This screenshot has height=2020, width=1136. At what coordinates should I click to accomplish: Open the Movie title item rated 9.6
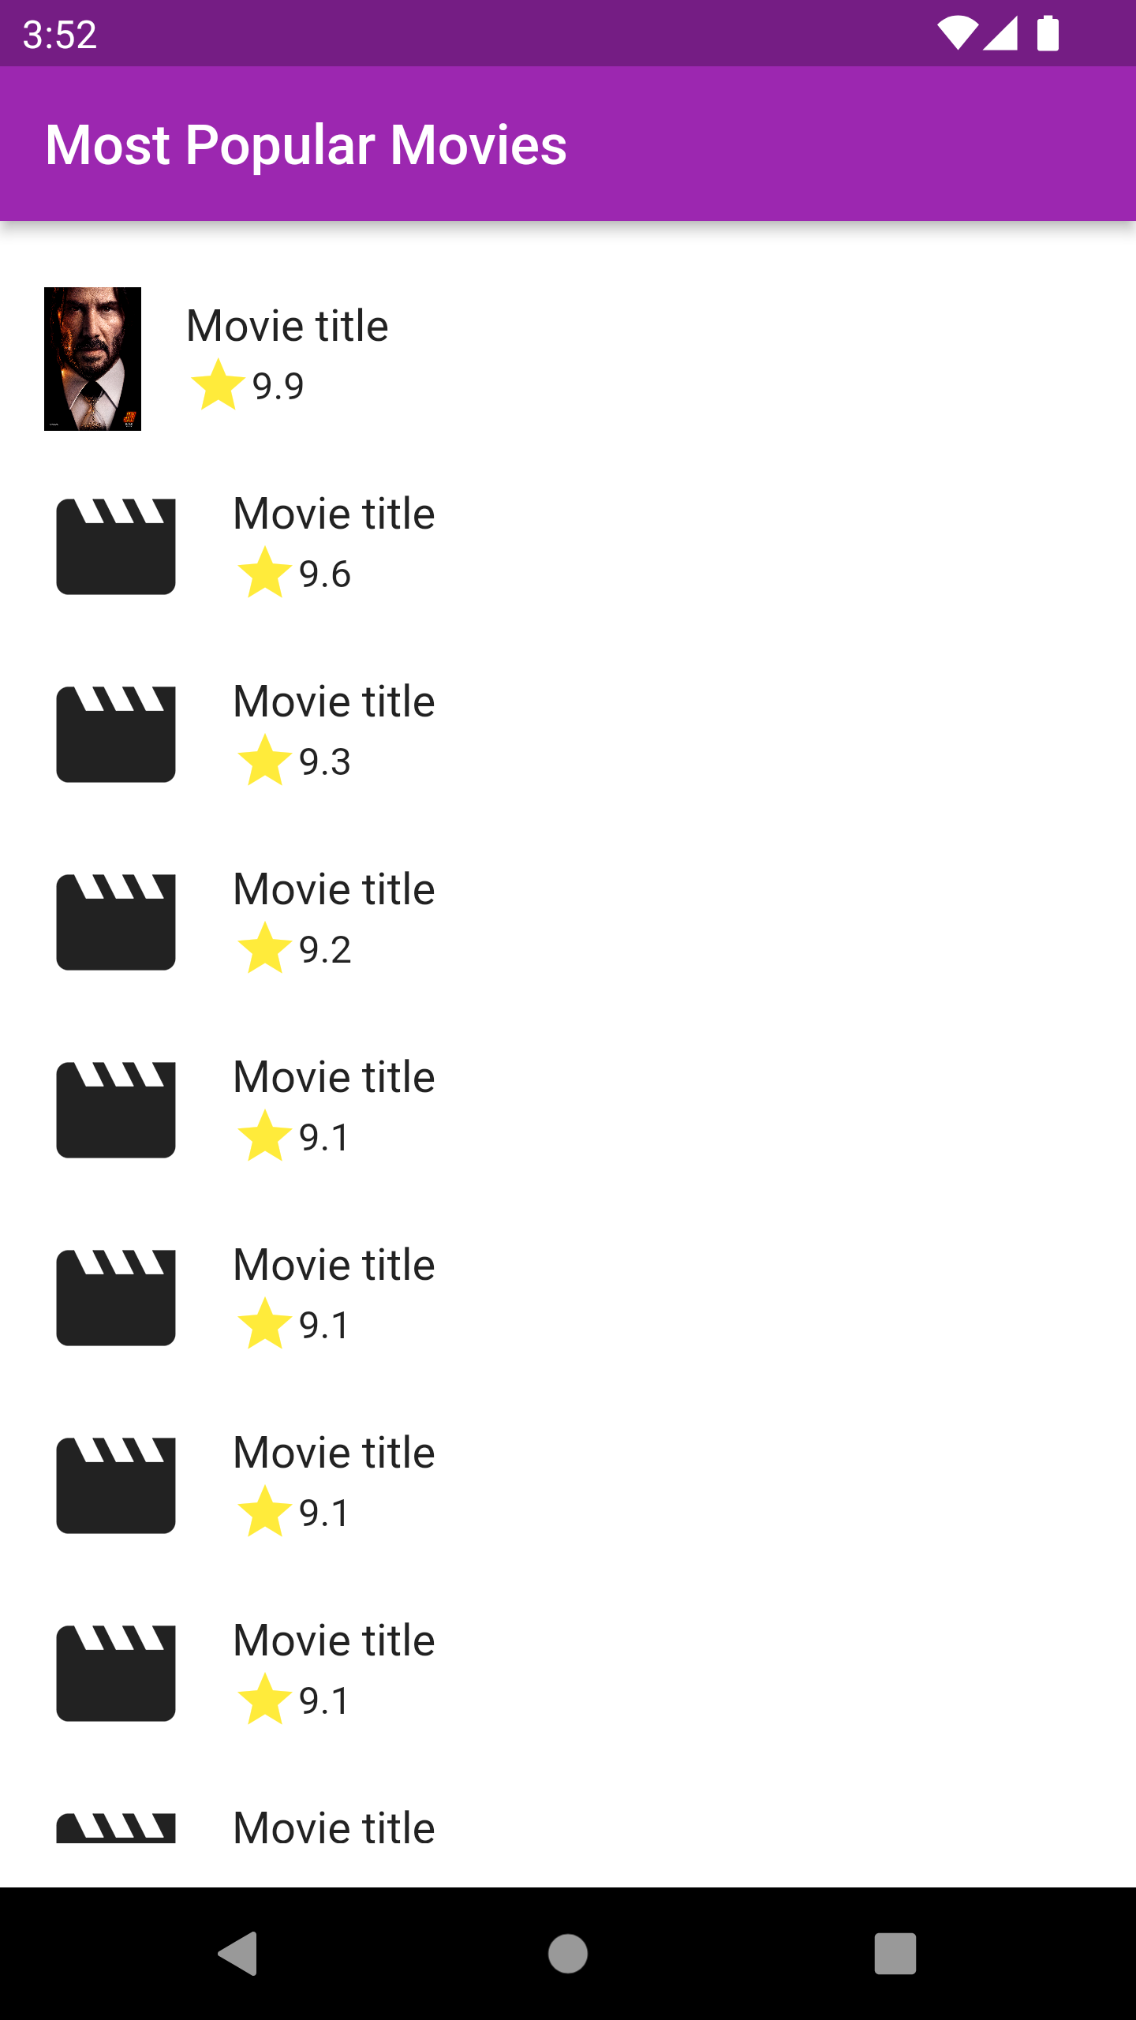point(334,514)
